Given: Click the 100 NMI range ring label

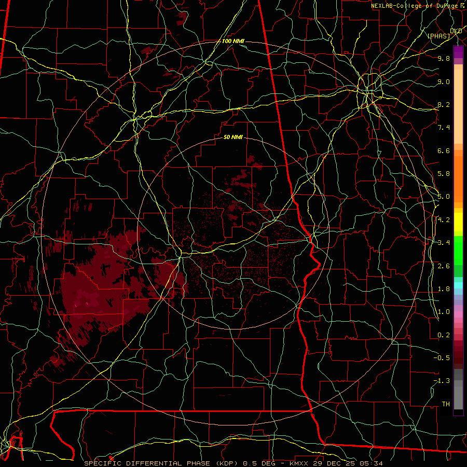Looking at the screenshot, I should (233, 41).
